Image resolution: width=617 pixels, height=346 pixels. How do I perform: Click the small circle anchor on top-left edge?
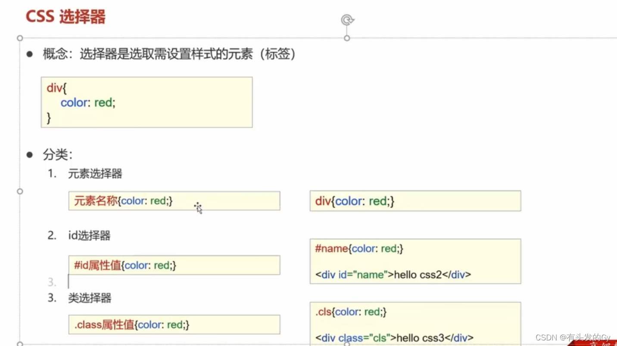20,38
